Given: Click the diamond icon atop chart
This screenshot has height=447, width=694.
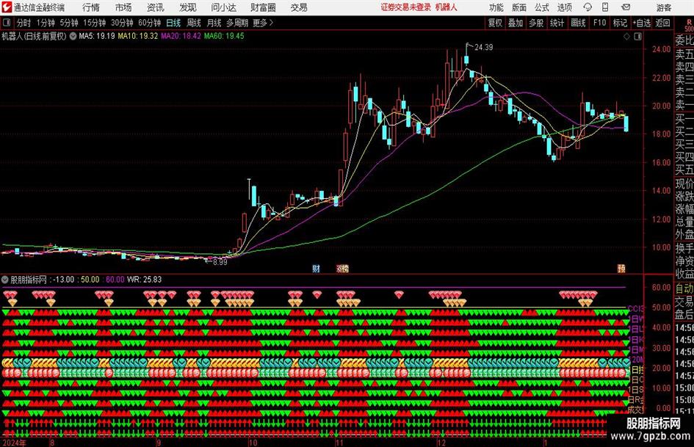Looking at the screenshot, I should tap(626, 37).
